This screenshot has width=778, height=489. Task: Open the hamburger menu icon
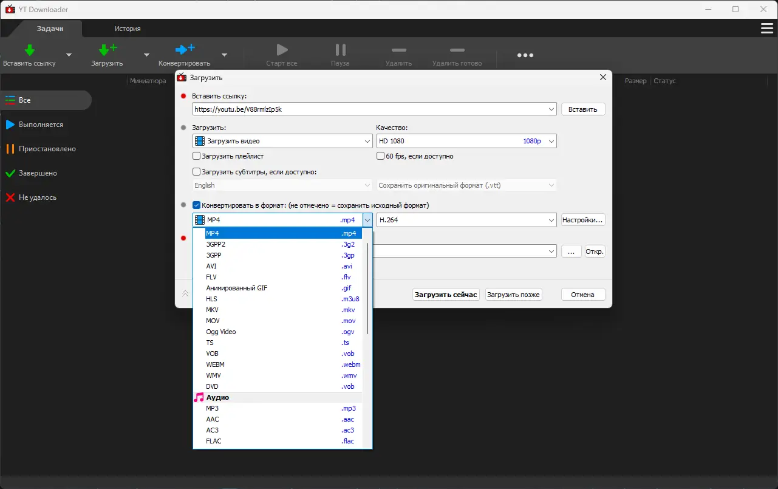(767, 29)
